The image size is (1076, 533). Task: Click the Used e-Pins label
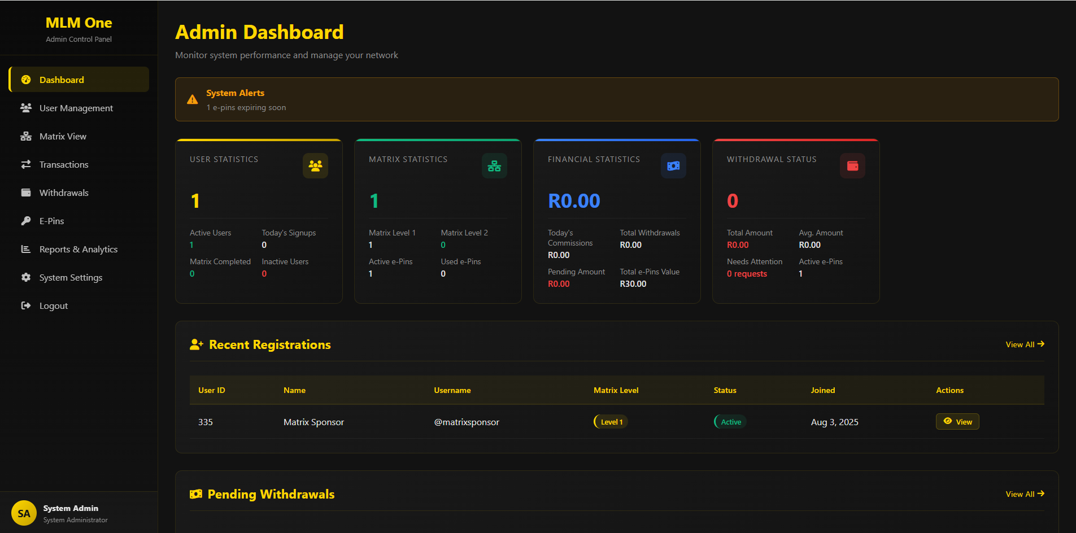(461, 261)
